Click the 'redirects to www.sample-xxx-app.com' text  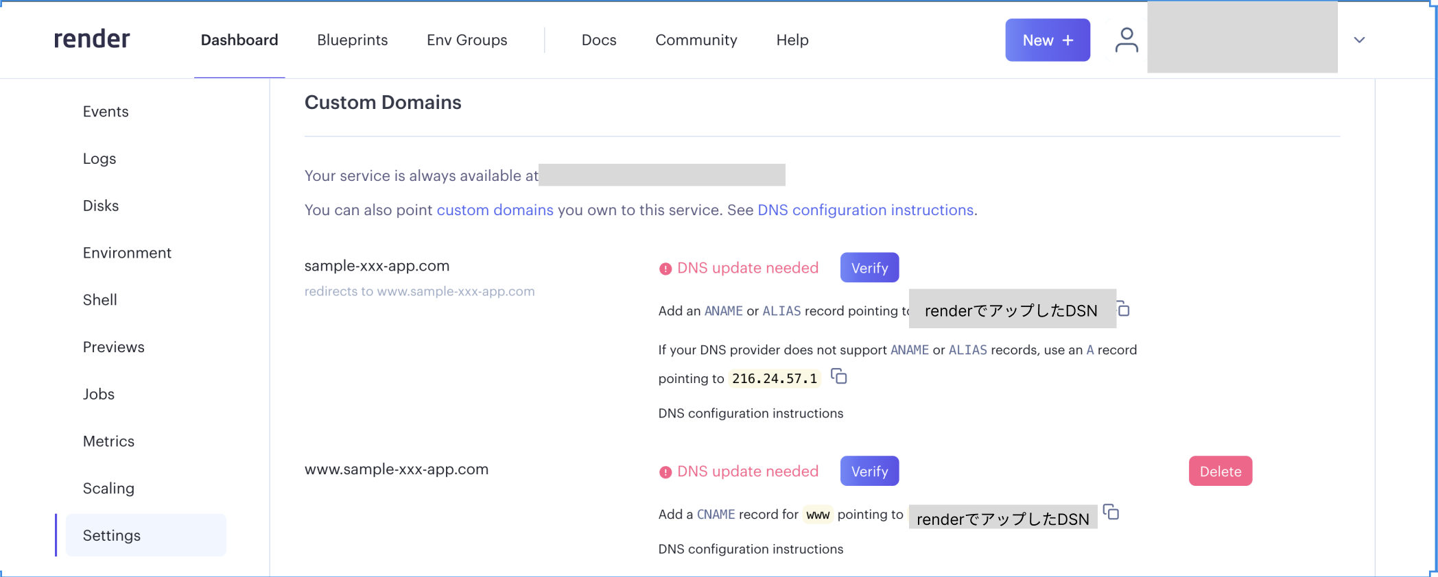click(419, 291)
